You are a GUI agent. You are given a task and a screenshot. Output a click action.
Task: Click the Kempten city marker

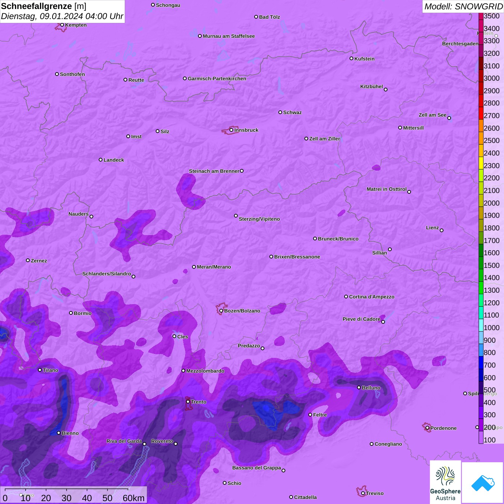62,25
